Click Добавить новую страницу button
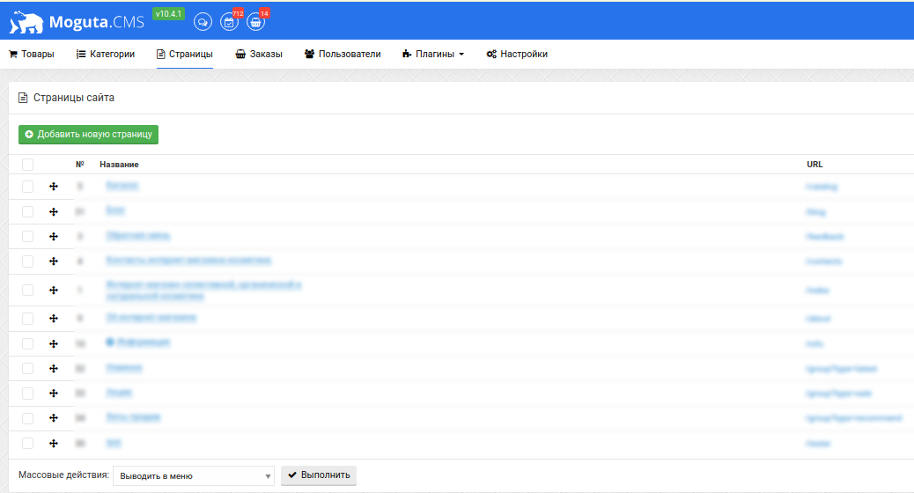 pos(89,134)
